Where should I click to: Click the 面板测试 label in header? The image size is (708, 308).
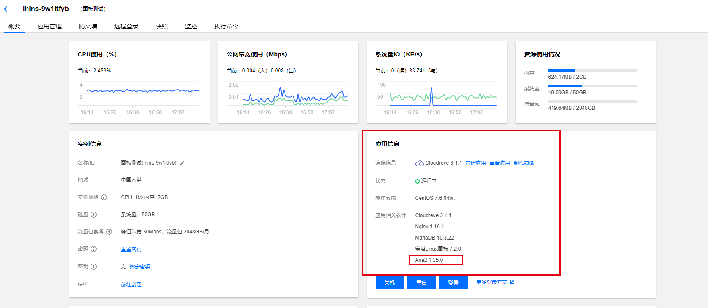click(93, 9)
